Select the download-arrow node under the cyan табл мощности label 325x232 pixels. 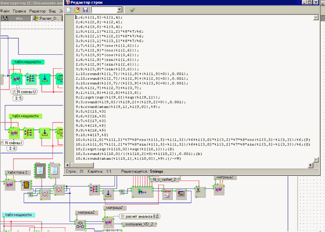(x=45, y=79)
